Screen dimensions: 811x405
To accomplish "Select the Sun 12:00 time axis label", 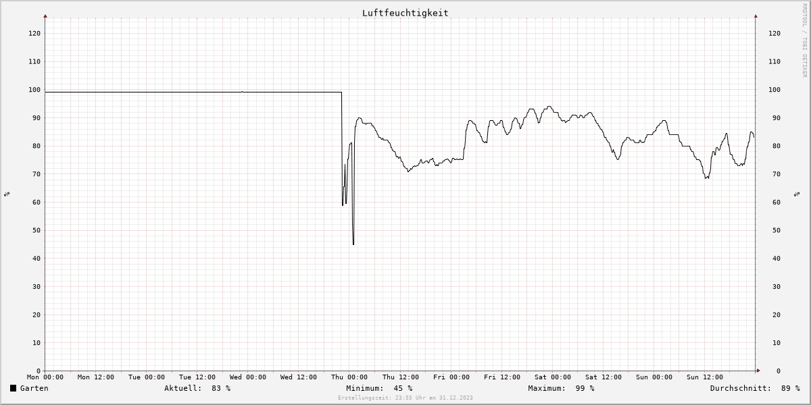I will point(704,377).
